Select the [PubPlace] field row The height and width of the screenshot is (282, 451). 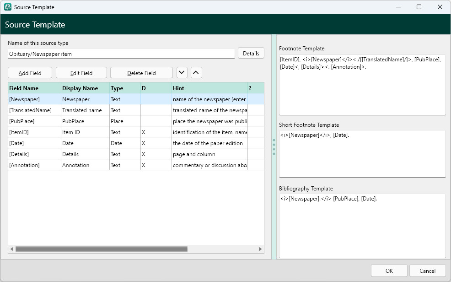pyautogui.click(x=136, y=121)
